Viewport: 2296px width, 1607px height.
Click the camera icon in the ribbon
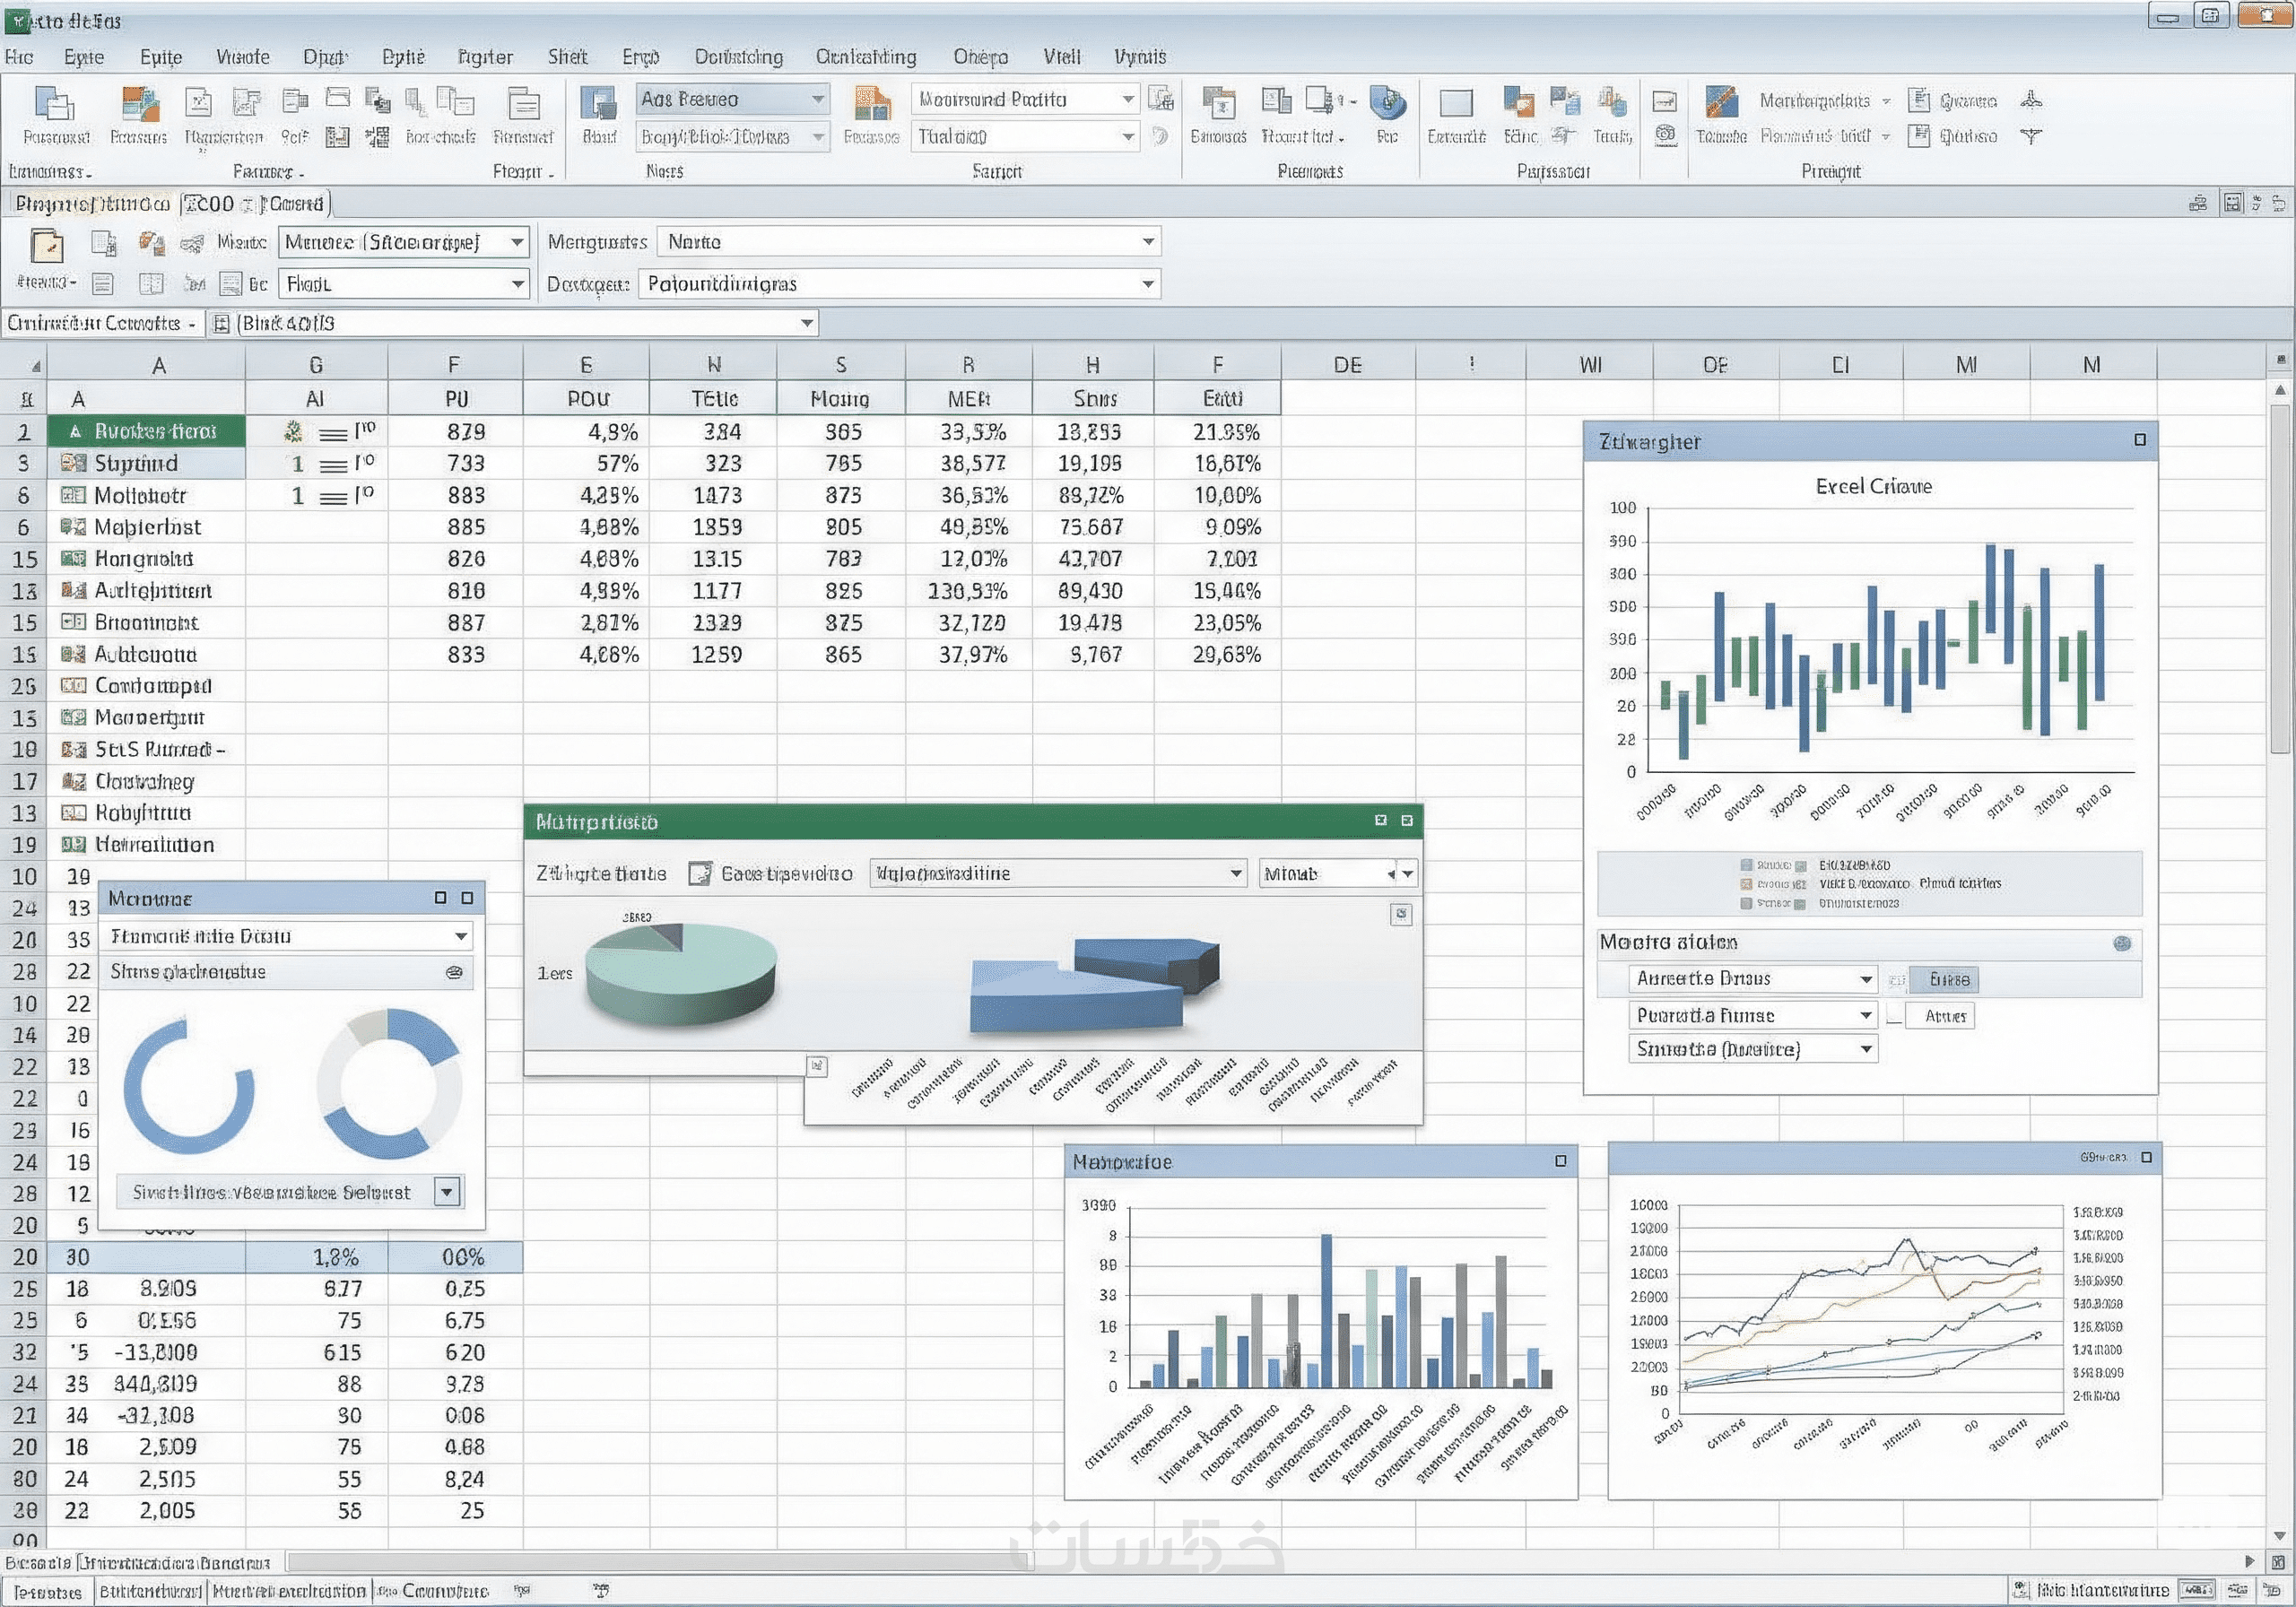pos(1665,134)
